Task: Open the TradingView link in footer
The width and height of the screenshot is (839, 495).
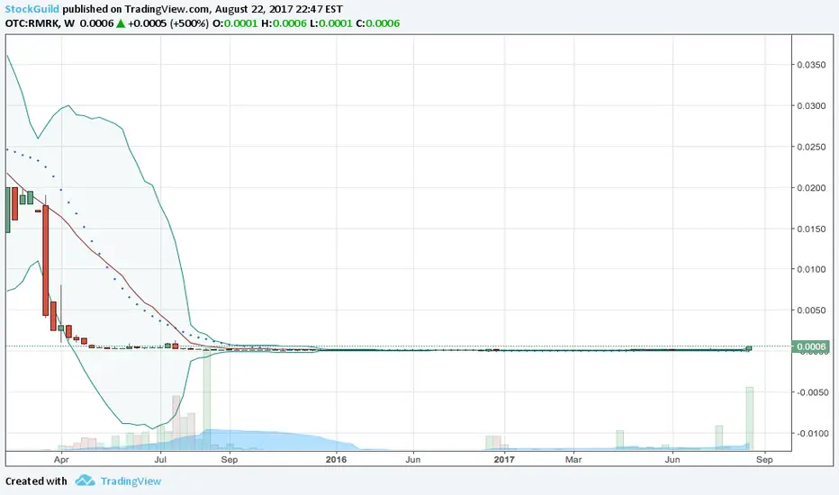Action: coord(131,481)
